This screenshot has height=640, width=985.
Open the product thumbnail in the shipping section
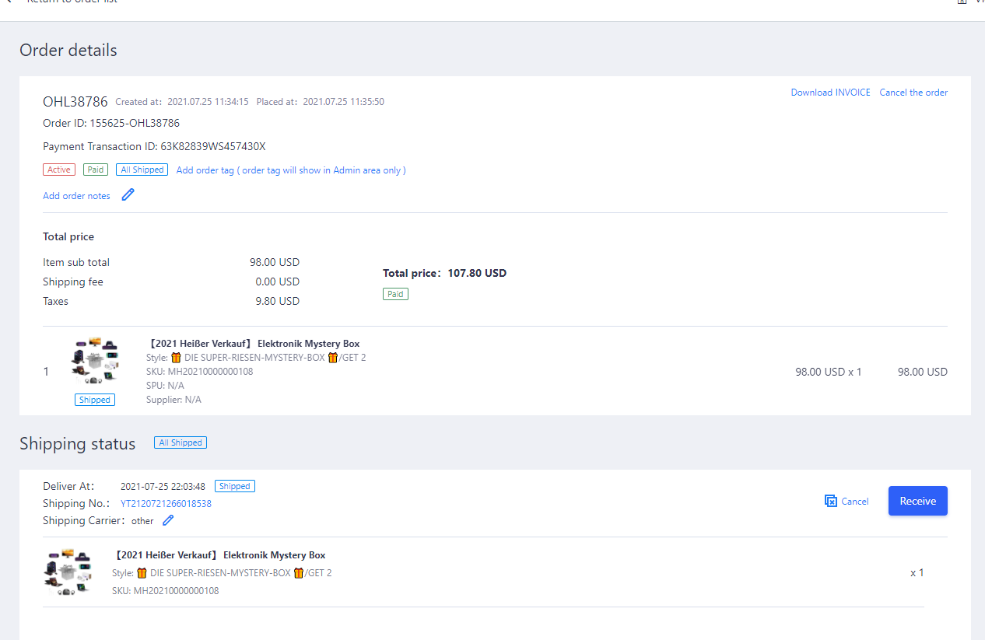pyautogui.click(x=68, y=572)
